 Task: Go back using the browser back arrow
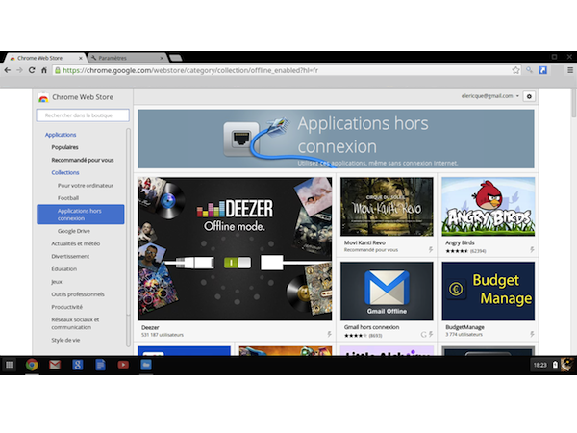click(x=8, y=70)
